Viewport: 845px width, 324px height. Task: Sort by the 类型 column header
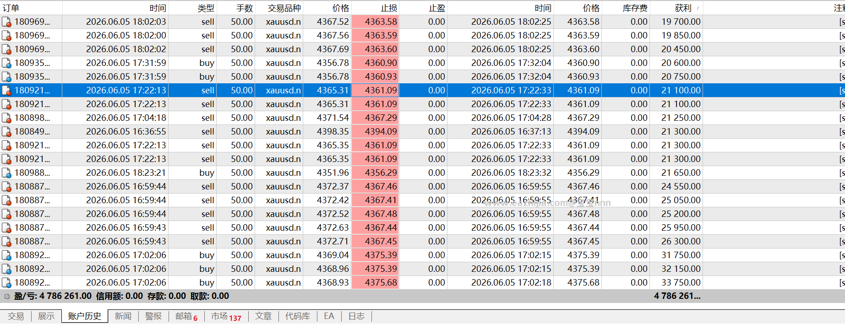(193, 8)
